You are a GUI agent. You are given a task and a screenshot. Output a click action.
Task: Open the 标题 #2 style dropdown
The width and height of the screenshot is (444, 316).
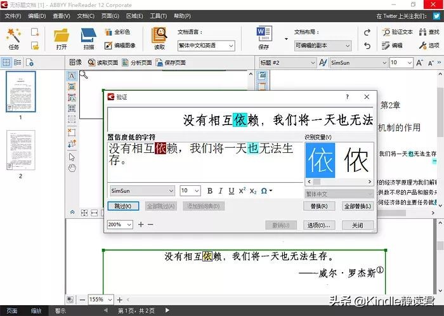click(287, 63)
